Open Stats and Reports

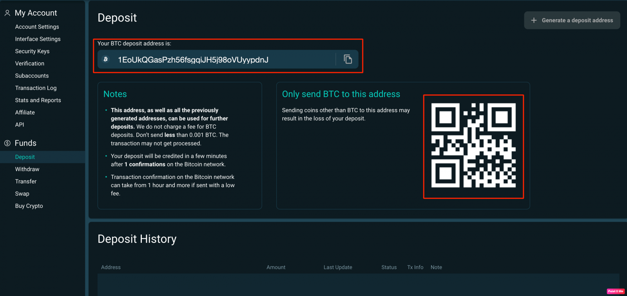click(x=38, y=100)
